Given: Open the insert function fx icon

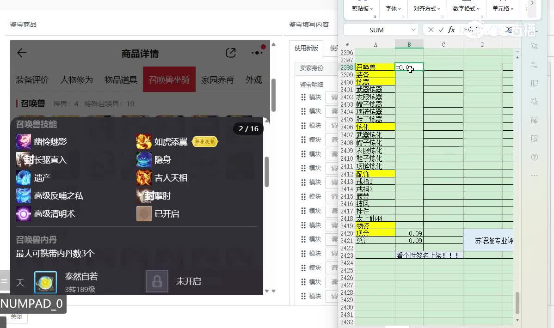Looking at the screenshot, I should (x=451, y=30).
